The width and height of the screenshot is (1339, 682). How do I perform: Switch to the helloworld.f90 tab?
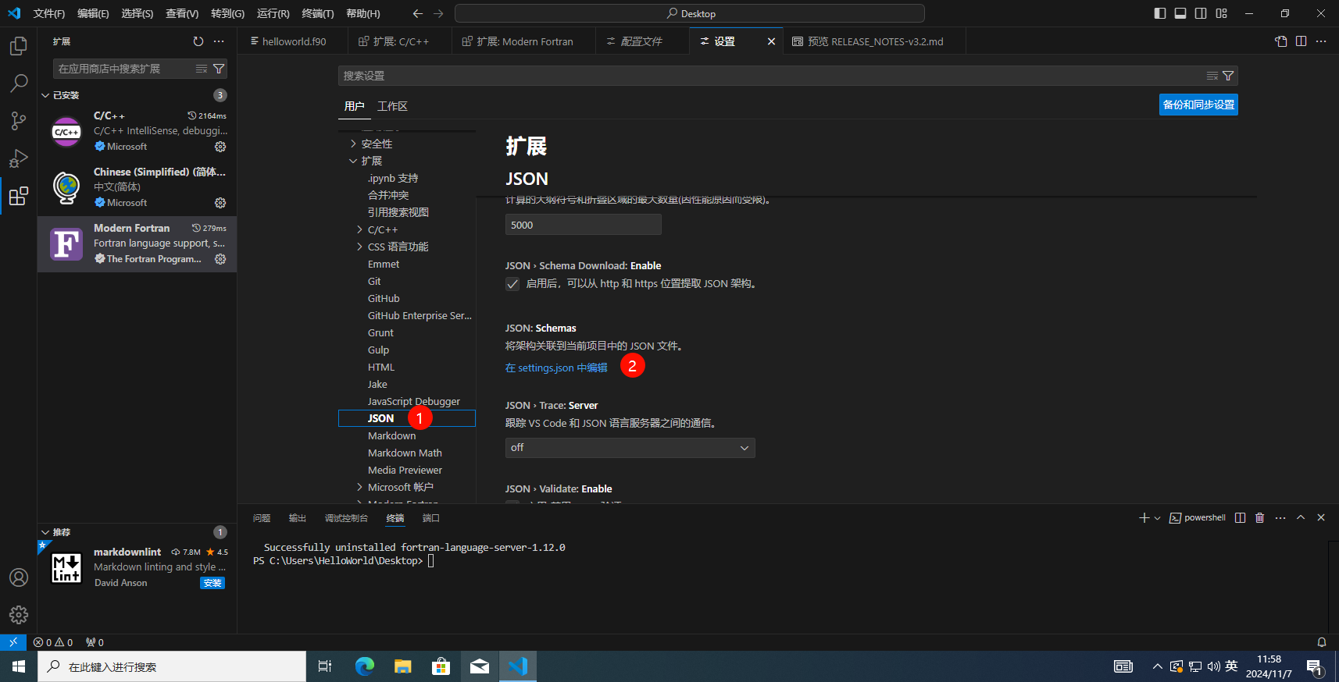[x=292, y=41]
